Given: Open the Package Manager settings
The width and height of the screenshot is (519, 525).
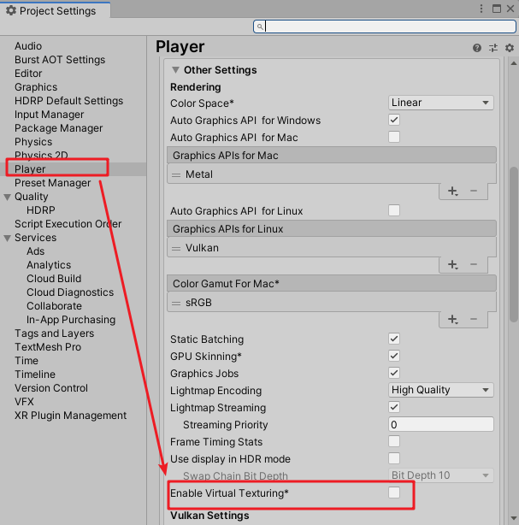Looking at the screenshot, I should [x=58, y=128].
